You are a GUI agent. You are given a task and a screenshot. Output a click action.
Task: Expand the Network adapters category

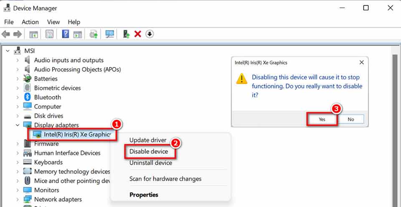click(17, 200)
